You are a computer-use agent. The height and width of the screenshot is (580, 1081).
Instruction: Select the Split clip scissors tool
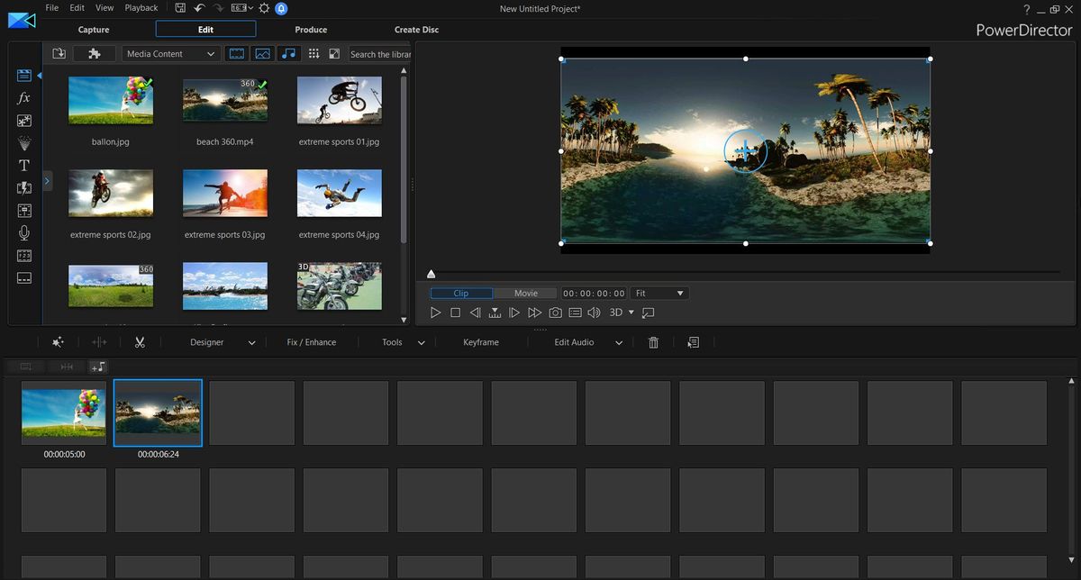pyautogui.click(x=140, y=341)
